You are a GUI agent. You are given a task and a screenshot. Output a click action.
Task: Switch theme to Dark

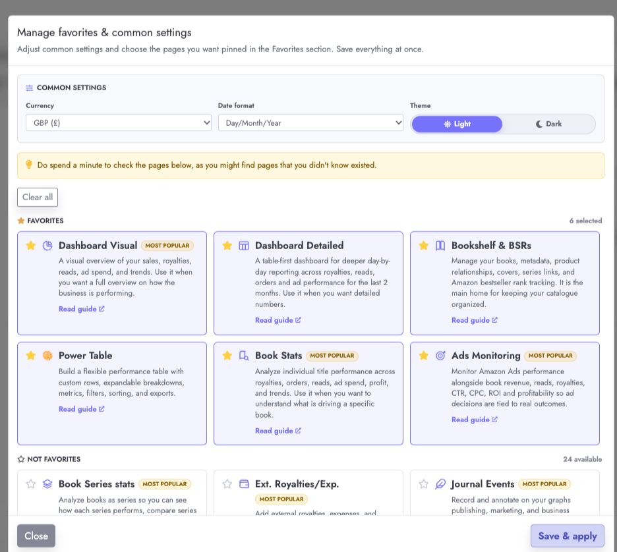[548, 124]
